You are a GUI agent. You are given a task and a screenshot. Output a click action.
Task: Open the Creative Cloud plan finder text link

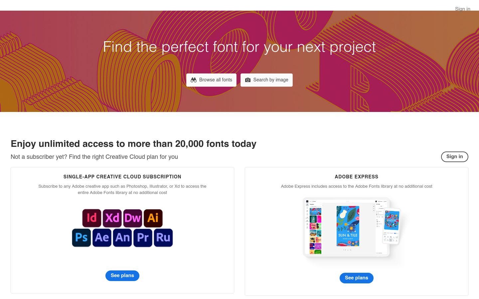[123, 156]
